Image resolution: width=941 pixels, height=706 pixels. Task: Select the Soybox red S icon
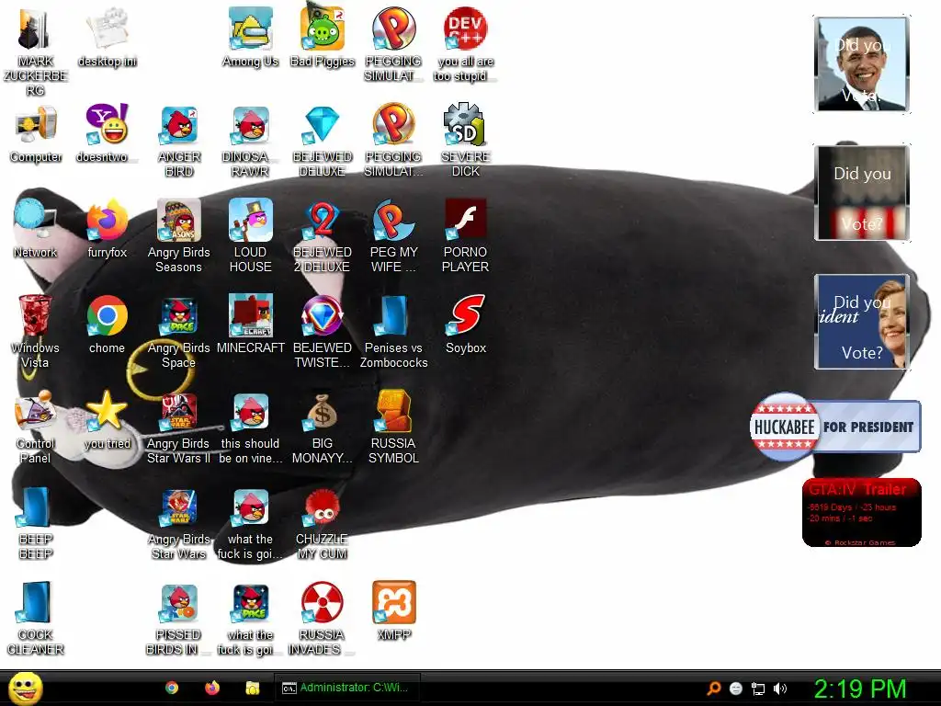click(465, 315)
